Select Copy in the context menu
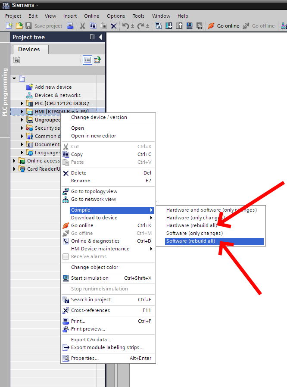The height and width of the screenshot is (387, 287). [108, 154]
